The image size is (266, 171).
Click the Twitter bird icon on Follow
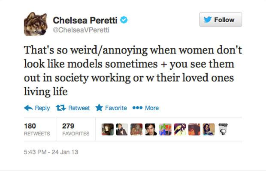coord(208,20)
